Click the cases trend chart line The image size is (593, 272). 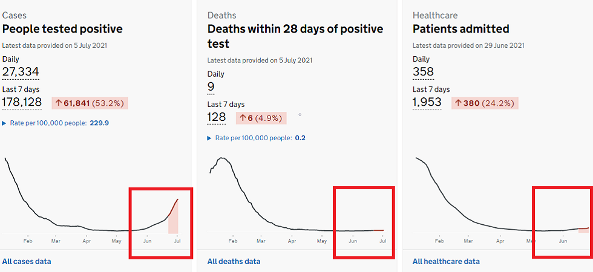pyautogui.click(x=36, y=214)
